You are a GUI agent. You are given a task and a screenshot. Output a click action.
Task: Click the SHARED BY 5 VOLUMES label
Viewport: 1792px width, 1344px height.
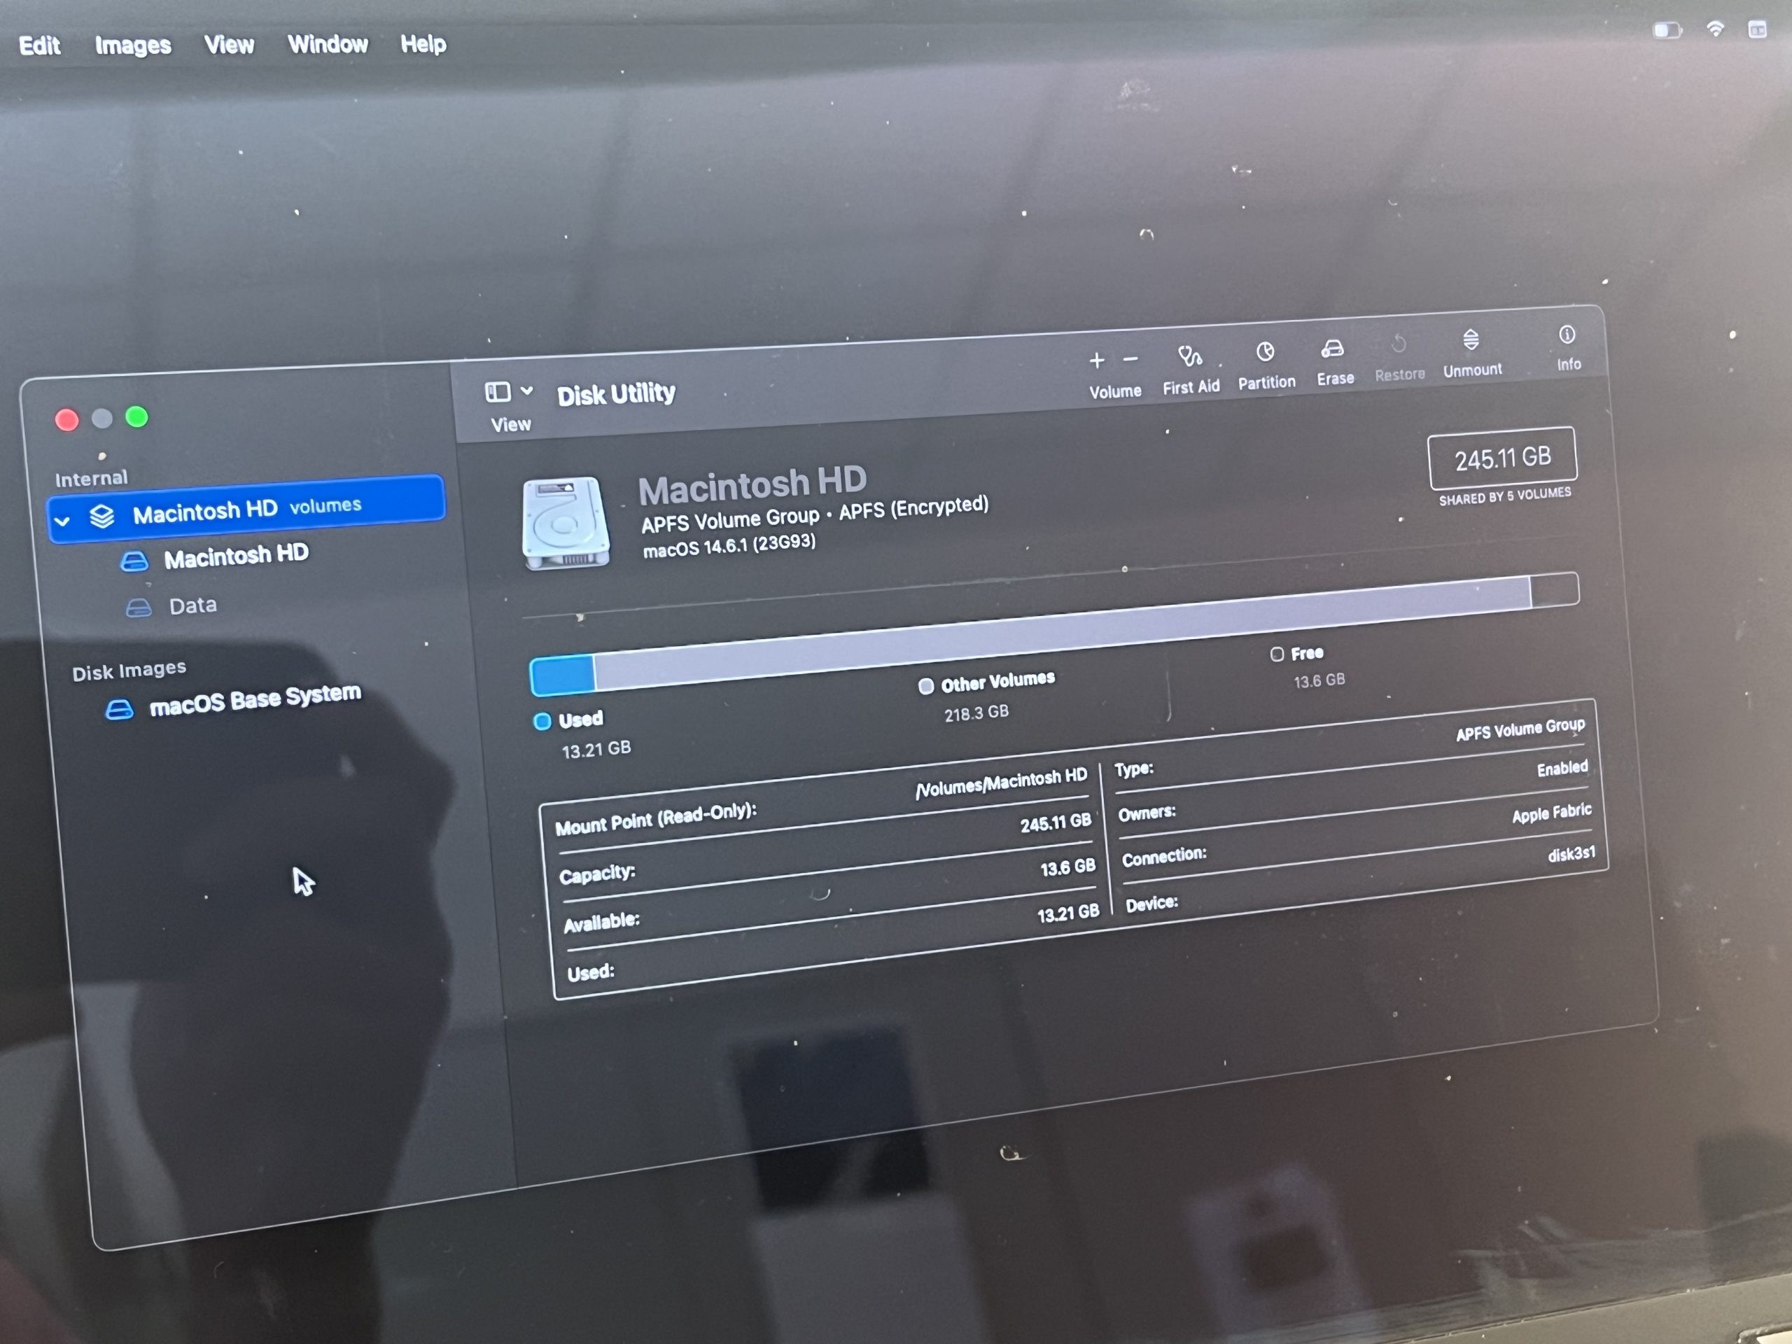[1504, 496]
